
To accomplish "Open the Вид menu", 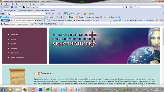I will pos(13,4).
